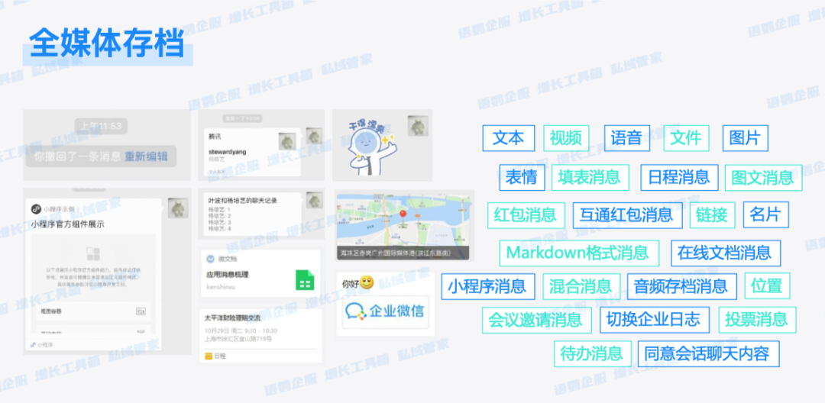This screenshot has height=403, width=825.
Task: Click the 重新编辑 link in the recalled message
Action: pos(146,156)
